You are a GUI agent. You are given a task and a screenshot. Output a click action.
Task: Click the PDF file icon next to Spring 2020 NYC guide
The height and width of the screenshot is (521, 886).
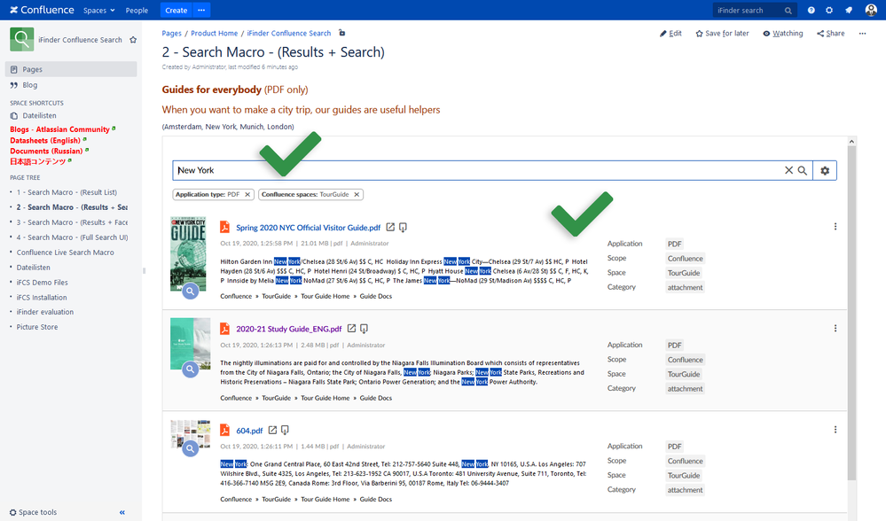pyautogui.click(x=226, y=227)
